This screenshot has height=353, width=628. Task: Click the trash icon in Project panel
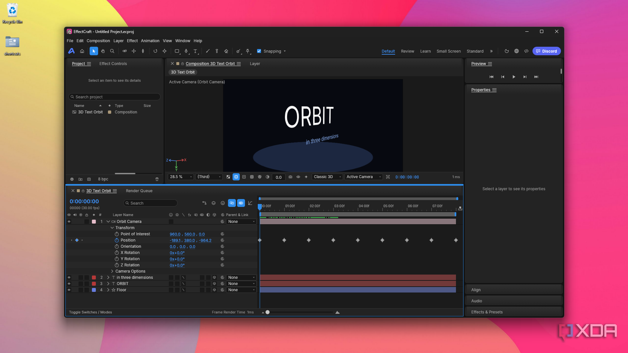click(x=157, y=179)
